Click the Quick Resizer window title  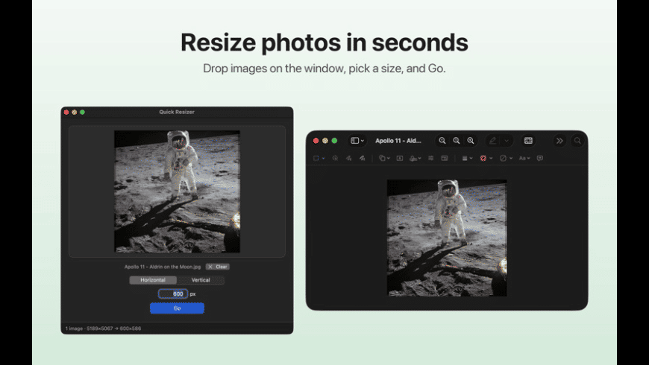click(177, 112)
